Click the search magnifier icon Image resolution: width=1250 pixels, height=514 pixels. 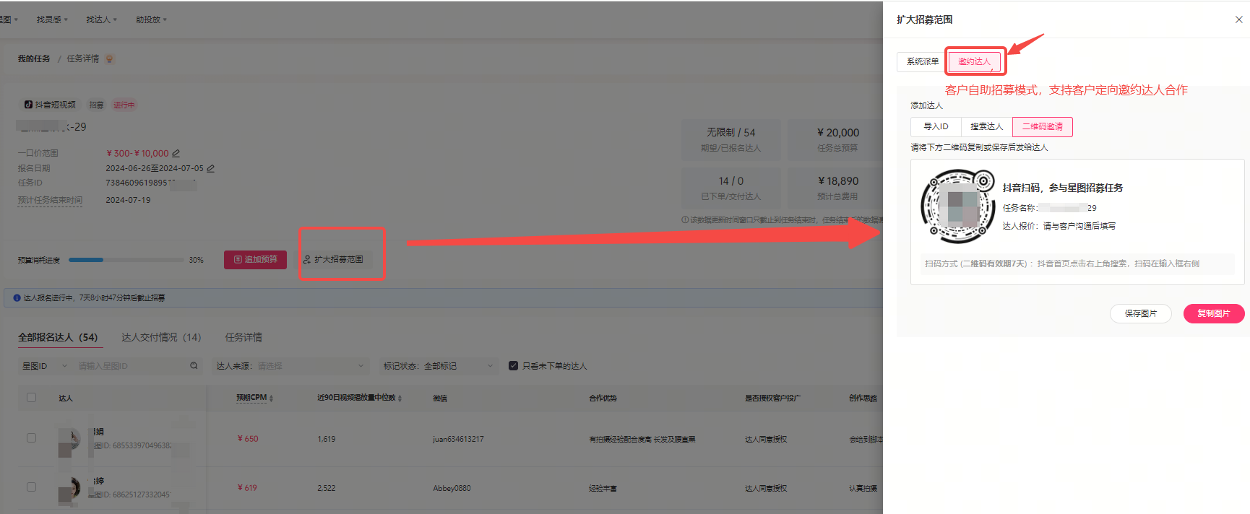(x=194, y=366)
